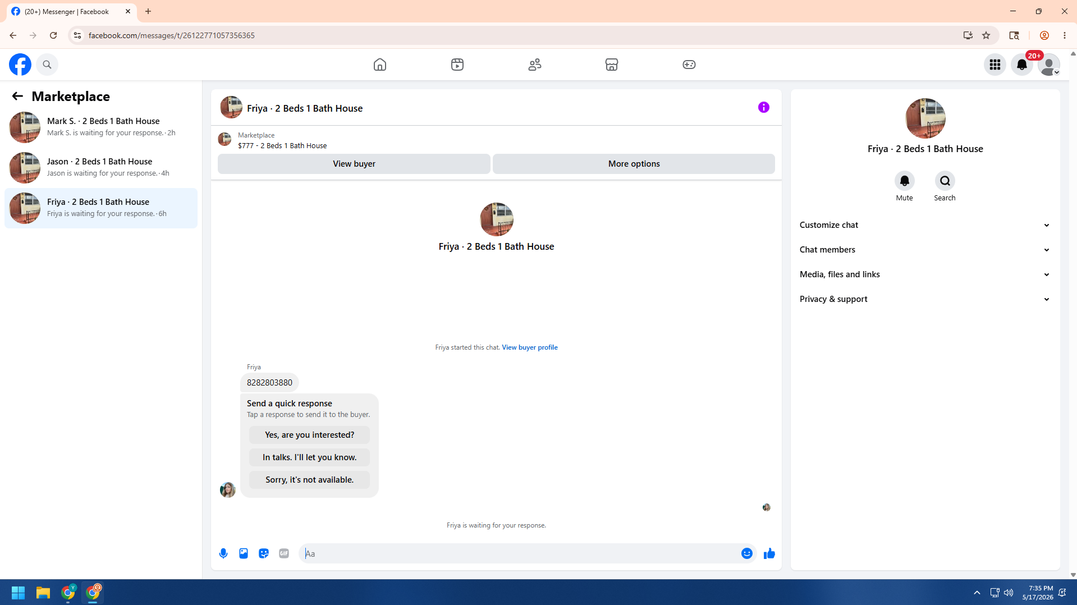Expand Privacy & support section
The width and height of the screenshot is (1077, 605).
pyautogui.click(x=925, y=299)
